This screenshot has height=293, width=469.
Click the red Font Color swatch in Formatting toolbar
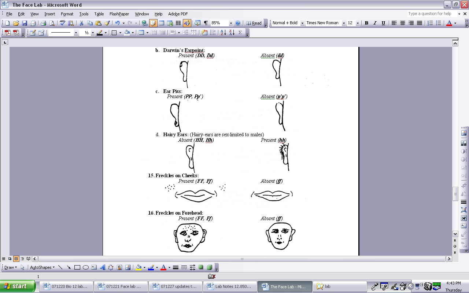tap(449, 23)
